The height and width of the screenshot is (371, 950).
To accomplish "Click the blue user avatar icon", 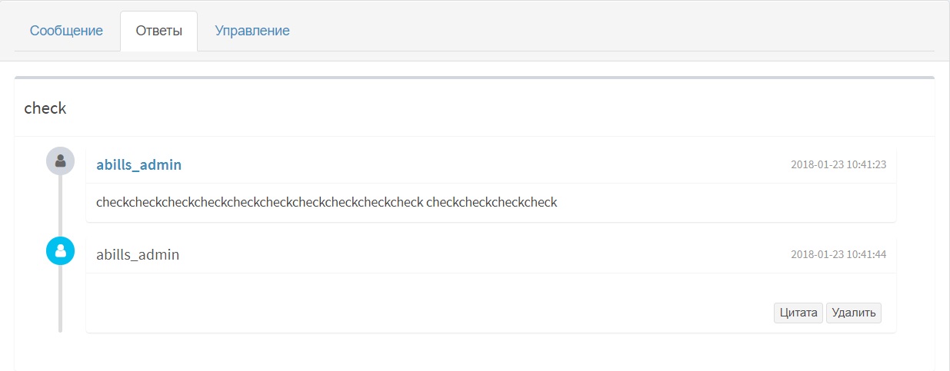I will [x=60, y=250].
